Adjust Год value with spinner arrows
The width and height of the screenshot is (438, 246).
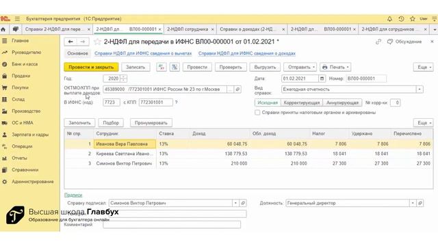click(123, 79)
